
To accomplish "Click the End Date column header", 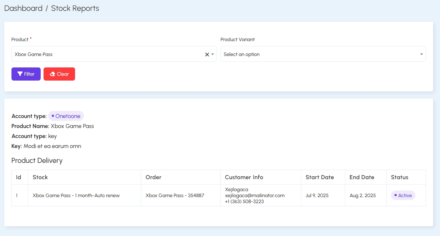I will 362,177.
